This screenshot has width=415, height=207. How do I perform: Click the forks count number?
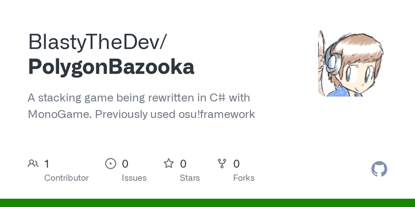(237, 163)
